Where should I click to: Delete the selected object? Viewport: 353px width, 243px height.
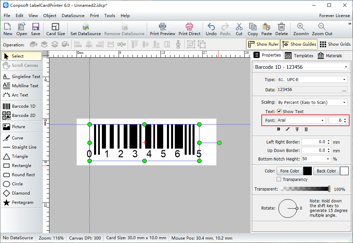pyautogui.click(x=281, y=29)
